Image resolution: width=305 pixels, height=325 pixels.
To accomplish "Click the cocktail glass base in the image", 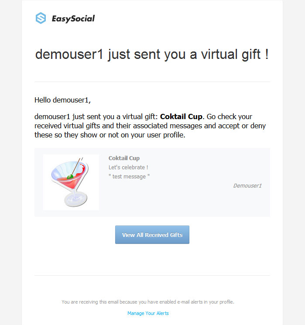I will [75, 199].
